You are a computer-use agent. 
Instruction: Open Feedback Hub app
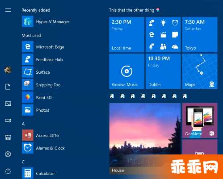(x=42, y=60)
